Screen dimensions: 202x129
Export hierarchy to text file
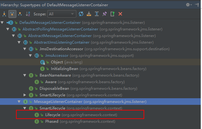click(112, 14)
